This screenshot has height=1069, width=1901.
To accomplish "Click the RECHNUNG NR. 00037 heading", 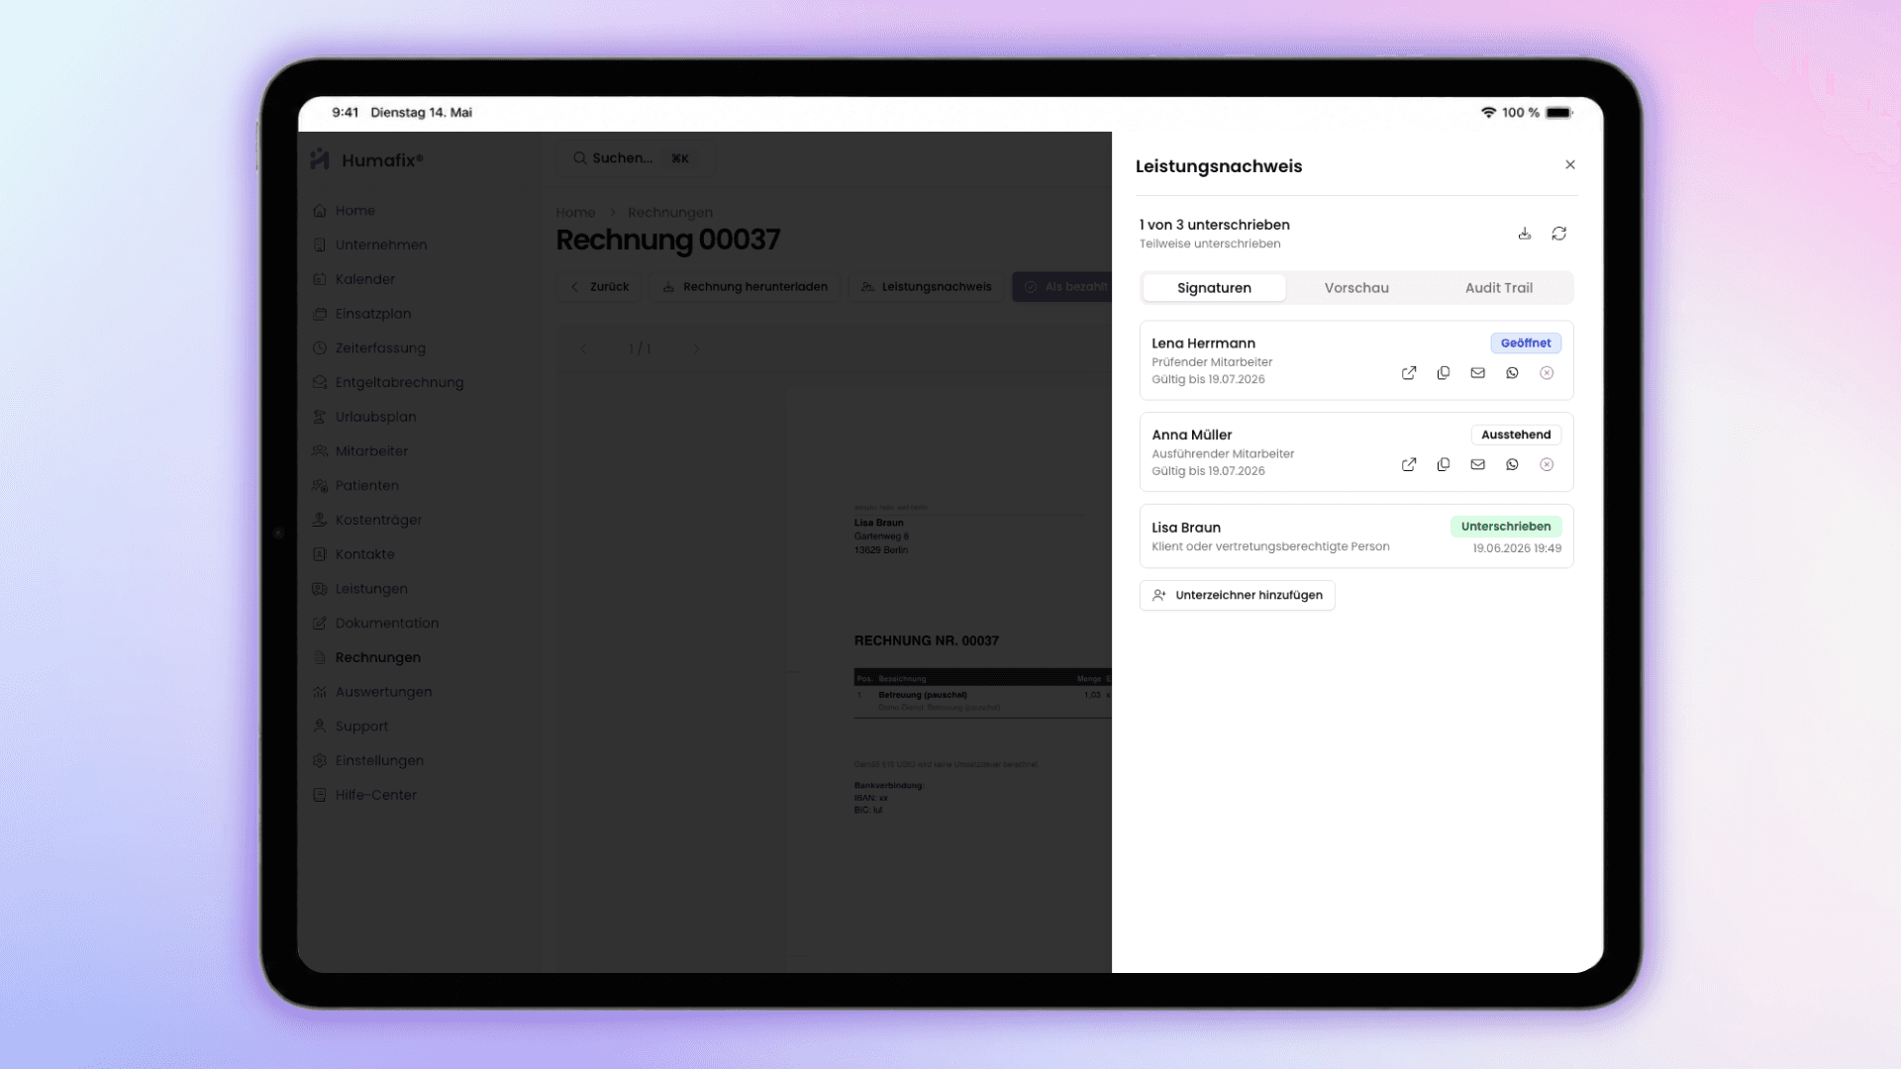I will (926, 640).
